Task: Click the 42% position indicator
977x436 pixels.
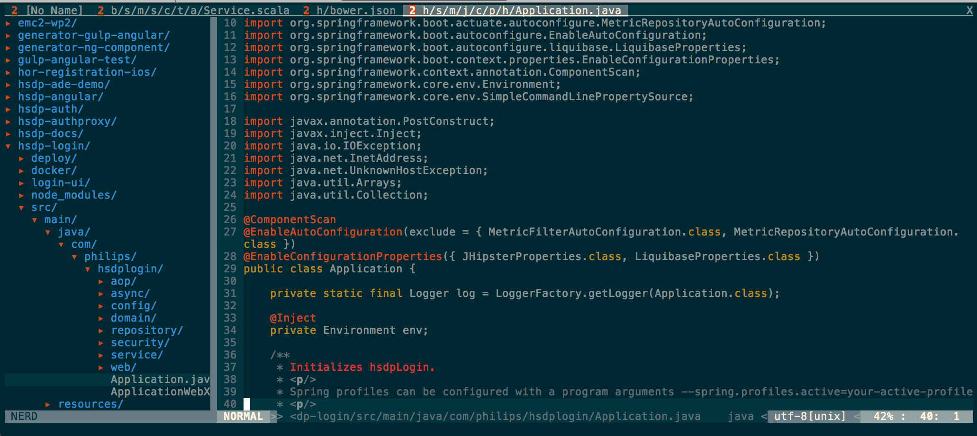Action: [x=883, y=417]
